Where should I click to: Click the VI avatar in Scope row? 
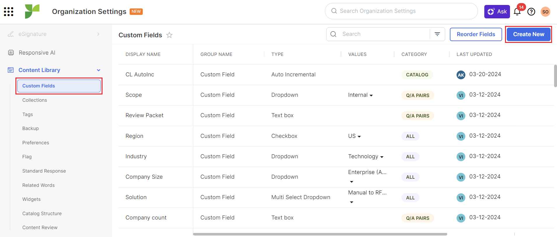pos(461,95)
